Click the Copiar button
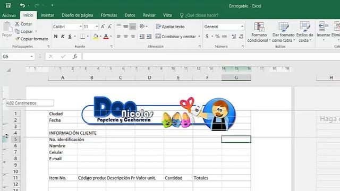The image size is (340, 191). click(24, 31)
